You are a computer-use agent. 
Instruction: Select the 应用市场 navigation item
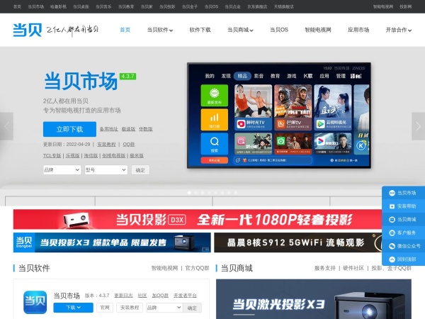click(358, 30)
